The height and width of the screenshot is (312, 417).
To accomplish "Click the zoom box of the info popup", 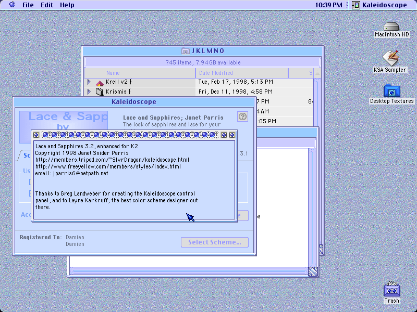I will point(224,135).
